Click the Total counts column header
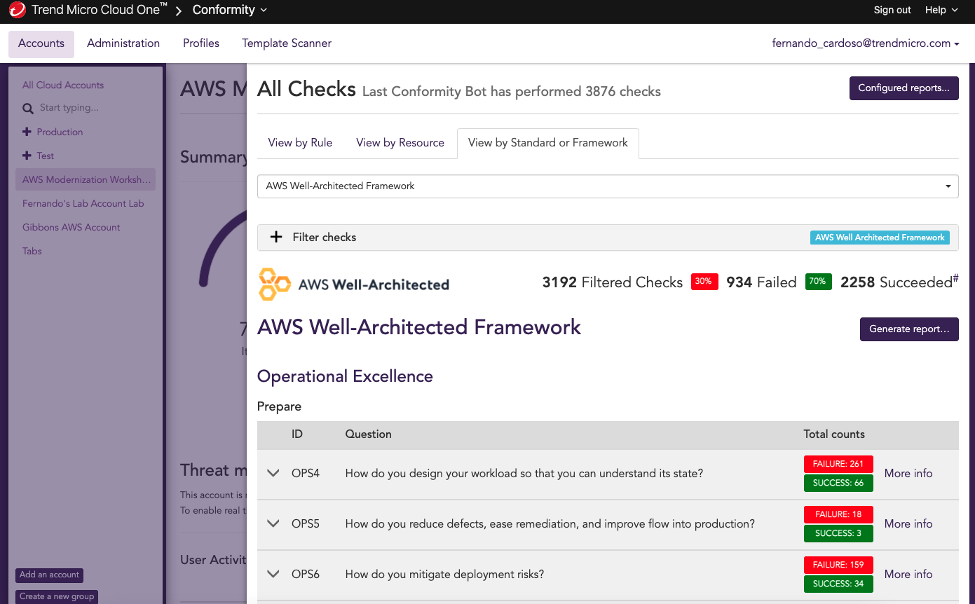Viewport: 975px width, 604px height. coord(834,434)
